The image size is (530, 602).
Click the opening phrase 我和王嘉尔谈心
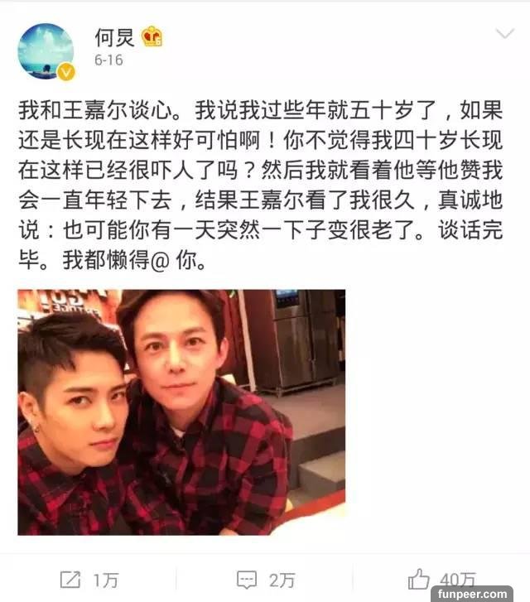(95, 111)
